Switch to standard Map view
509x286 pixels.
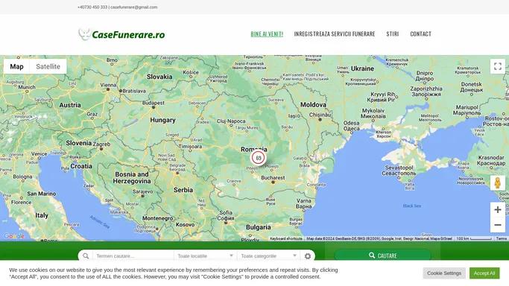coord(16,66)
